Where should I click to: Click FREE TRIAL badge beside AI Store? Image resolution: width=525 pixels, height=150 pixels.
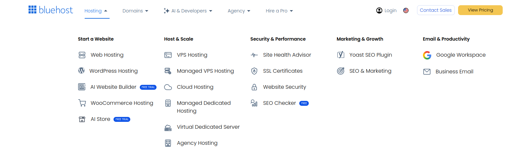pos(122,119)
